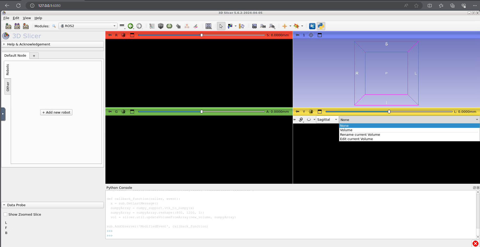Image resolution: width=480 pixels, height=247 pixels.
Task: Open the window/level tool dropdown arrow
Action: coord(235,26)
